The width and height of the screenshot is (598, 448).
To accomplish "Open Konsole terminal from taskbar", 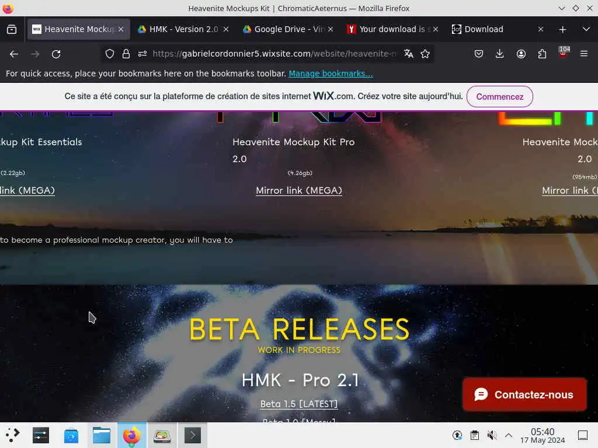I will tap(193, 435).
